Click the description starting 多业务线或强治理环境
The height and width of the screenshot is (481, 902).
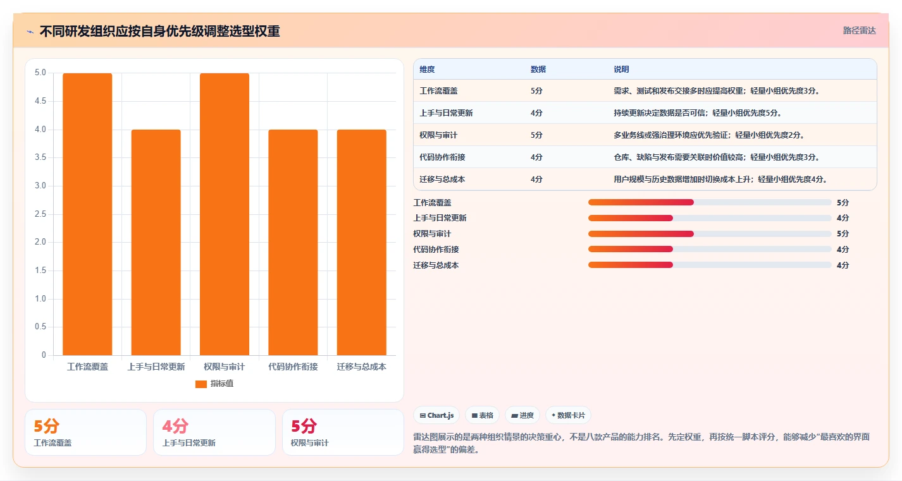click(710, 135)
